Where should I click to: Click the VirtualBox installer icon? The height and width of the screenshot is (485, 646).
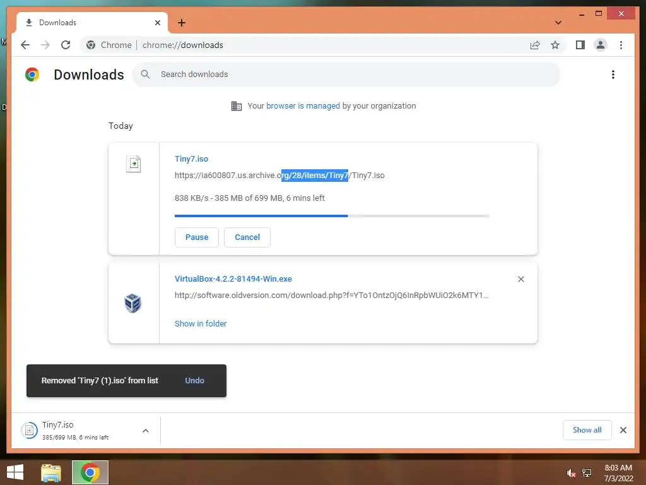132,303
